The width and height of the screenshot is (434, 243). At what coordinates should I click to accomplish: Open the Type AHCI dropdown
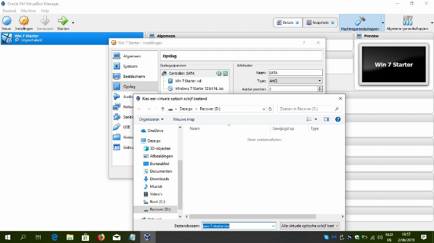click(x=295, y=81)
